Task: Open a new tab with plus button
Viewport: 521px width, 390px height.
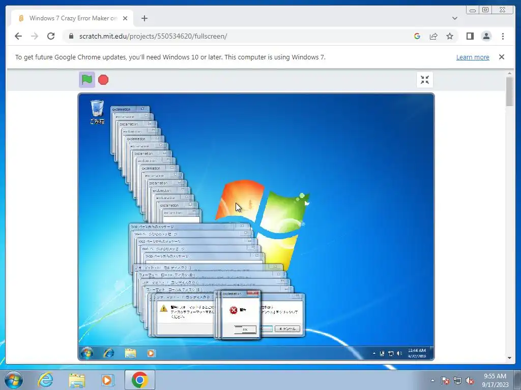Action: point(144,18)
